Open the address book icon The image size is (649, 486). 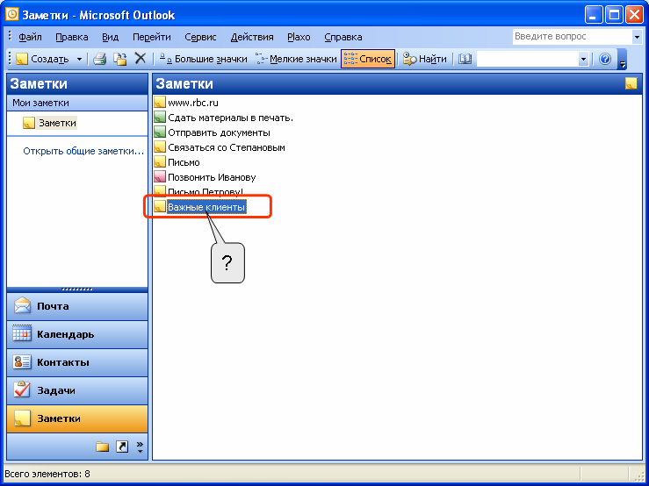[465, 59]
